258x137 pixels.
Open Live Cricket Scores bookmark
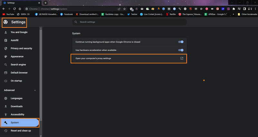pos(152,14)
